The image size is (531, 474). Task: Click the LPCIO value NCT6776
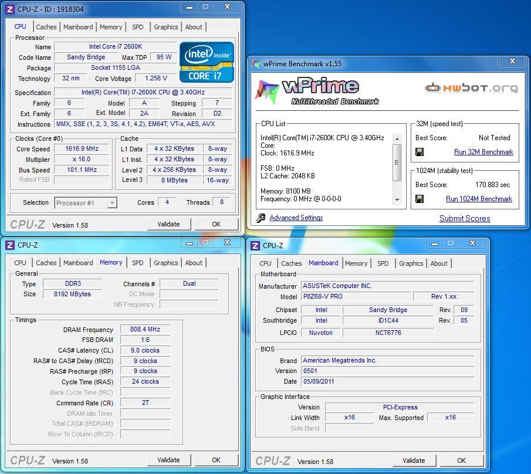388,333
